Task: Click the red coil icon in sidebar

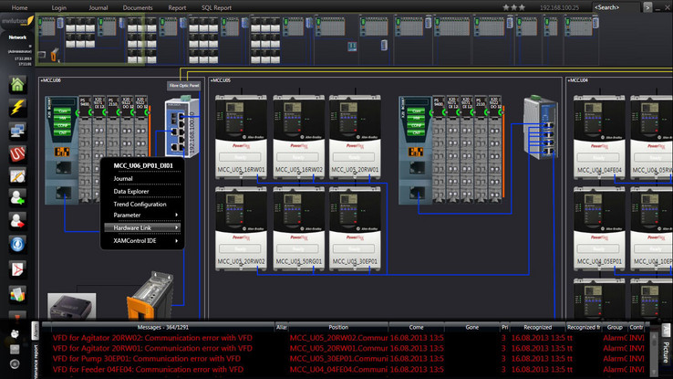Action: point(16,153)
